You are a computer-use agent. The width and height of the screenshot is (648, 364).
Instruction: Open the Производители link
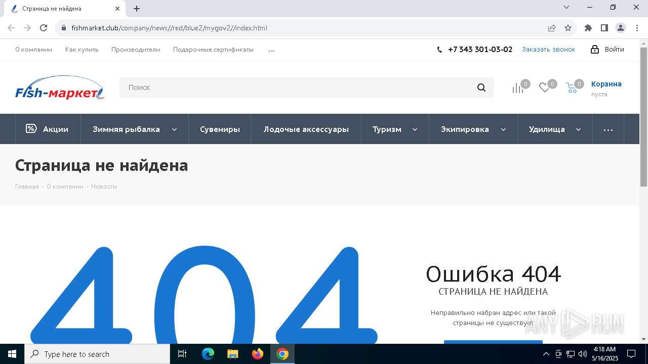(x=136, y=50)
